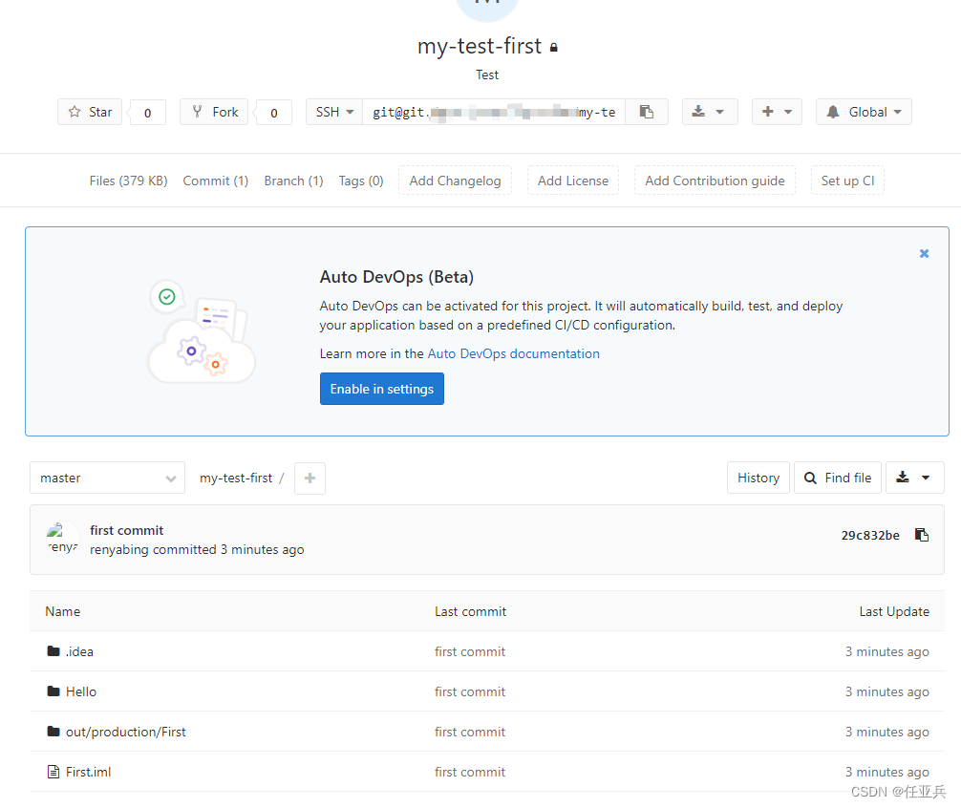This screenshot has height=808, width=961.
Task: Click Find file button
Action: (x=838, y=478)
